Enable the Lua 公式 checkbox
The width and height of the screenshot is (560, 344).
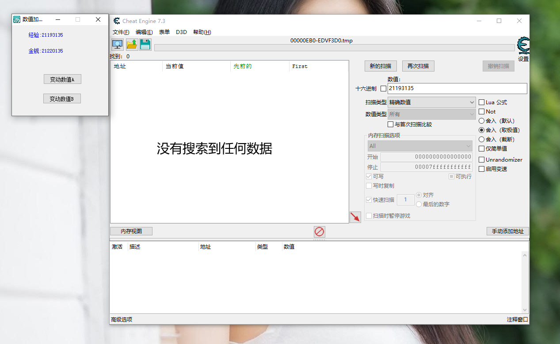pos(482,102)
